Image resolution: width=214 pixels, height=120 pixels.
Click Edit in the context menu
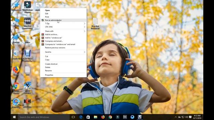(63, 14)
